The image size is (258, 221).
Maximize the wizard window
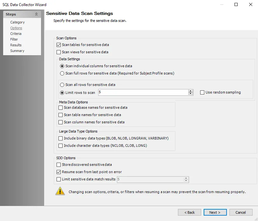(x=236, y=4)
